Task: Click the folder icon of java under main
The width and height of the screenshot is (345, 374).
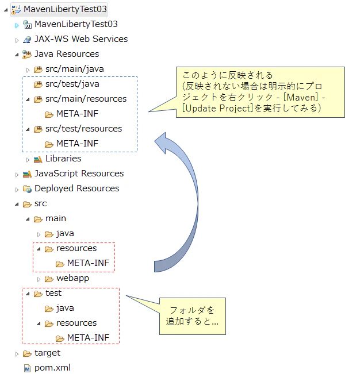Action: coord(49,234)
